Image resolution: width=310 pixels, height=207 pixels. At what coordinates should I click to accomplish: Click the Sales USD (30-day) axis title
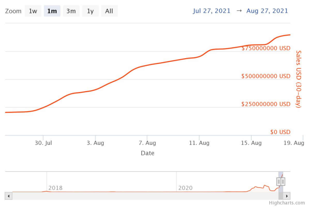point(298,79)
